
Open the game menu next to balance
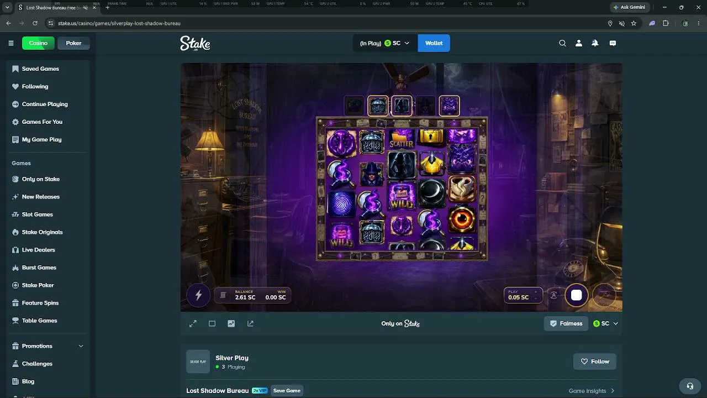pos(223,296)
